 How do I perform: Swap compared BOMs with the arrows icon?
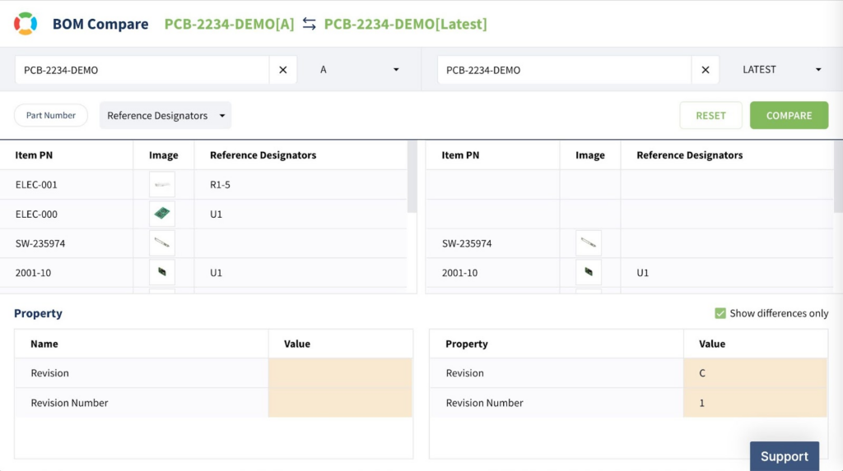[310, 24]
